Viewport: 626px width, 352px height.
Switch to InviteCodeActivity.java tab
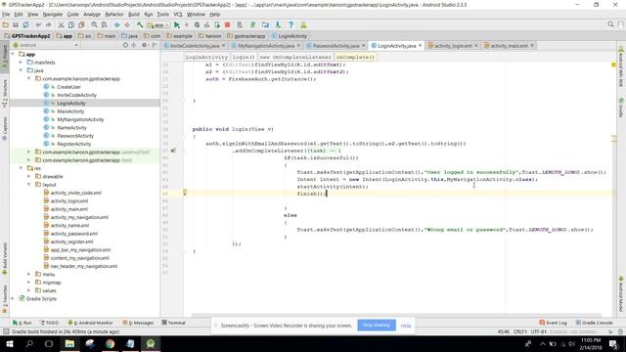[195, 46]
